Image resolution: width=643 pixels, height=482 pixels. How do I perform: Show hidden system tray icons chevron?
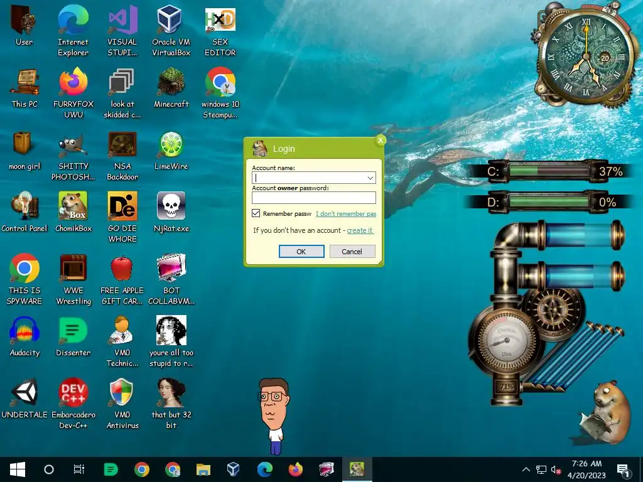coord(526,469)
